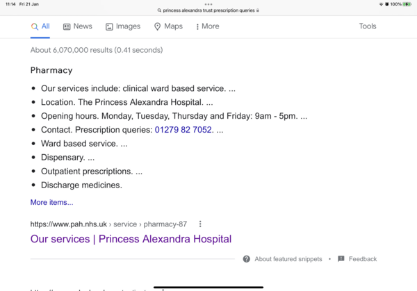Click the Opening hours bullet line
Image resolution: width=417 pixels, height=291 pixels.
174,116
